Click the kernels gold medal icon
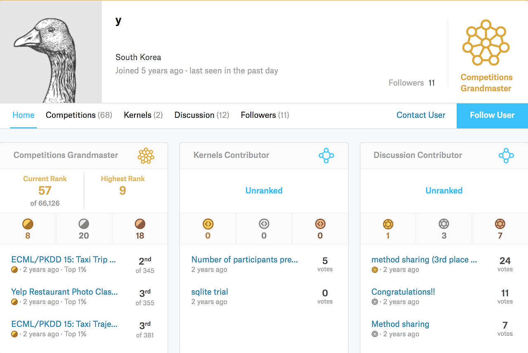Image resolution: width=528 pixels, height=353 pixels. pos(207,224)
